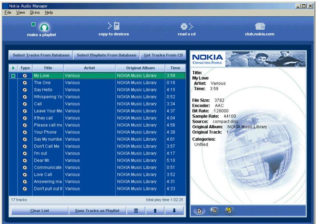Click the disc type icon for If they call

pyautogui.click(x=25, y=118)
